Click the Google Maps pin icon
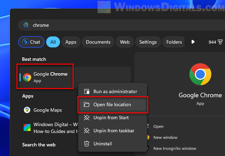The height and width of the screenshot is (156, 225). [x=27, y=110]
